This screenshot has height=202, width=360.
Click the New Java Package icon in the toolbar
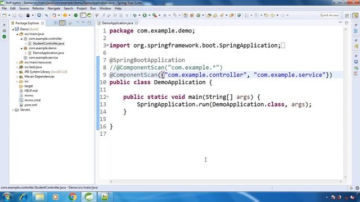click(192, 15)
